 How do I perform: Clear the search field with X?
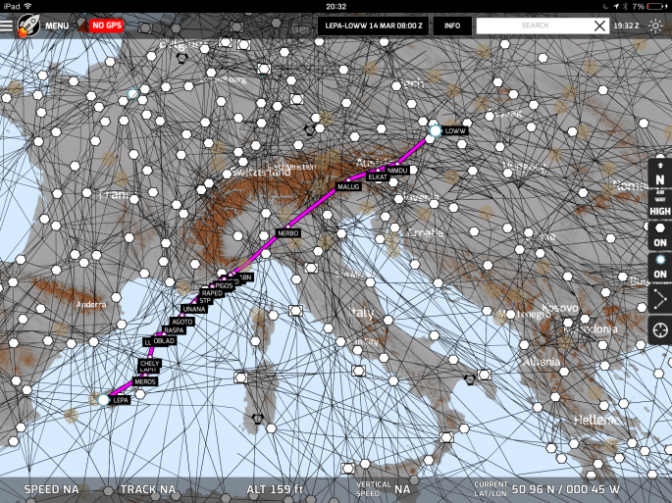(x=599, y=25)
